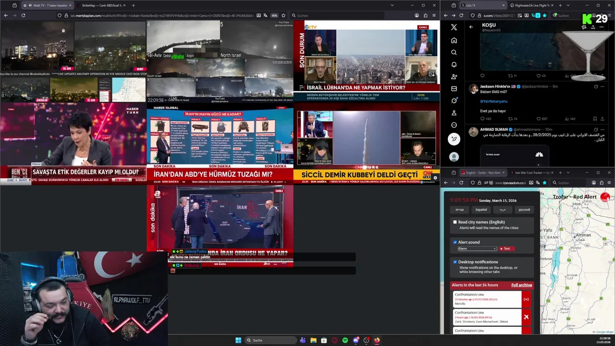This screenshot has height=346, width=615.
Task: Open Windows Start button
Action: 238,340
